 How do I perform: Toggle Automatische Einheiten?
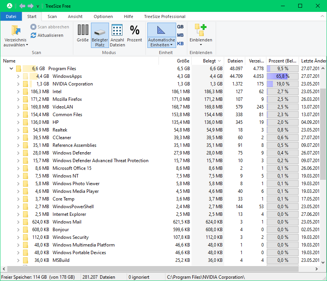[162, 35]
